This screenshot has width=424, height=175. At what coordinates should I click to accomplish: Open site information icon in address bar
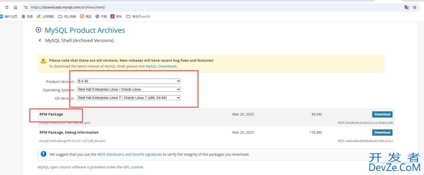coord(26,7)
